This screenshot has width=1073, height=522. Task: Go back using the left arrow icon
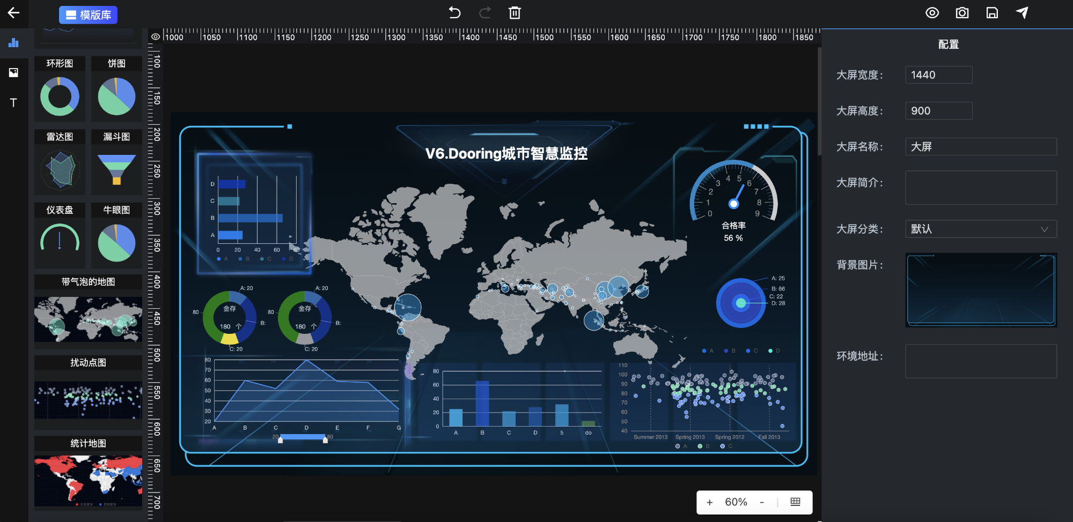coord(14,12)
